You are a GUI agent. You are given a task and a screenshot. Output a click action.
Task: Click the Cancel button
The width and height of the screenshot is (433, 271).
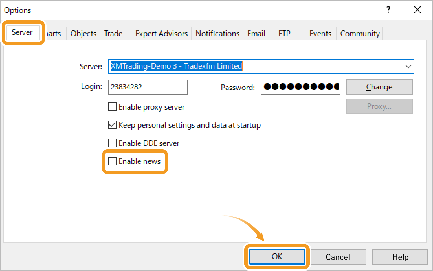click(x=338, y=257)
